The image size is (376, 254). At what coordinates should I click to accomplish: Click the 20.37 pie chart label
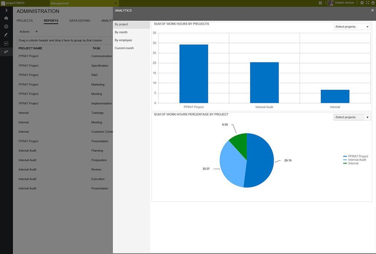[206, 169]
